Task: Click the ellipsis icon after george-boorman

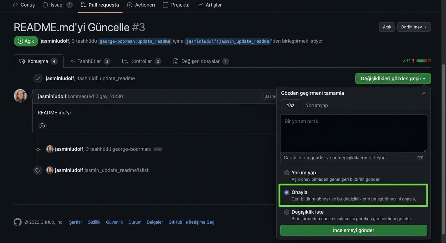Action: click(x=158, y=149)
